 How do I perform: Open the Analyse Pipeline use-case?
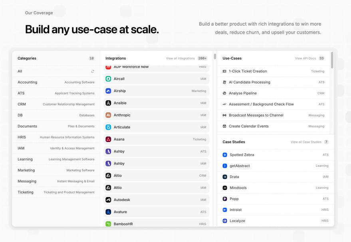tap(242, 93)
